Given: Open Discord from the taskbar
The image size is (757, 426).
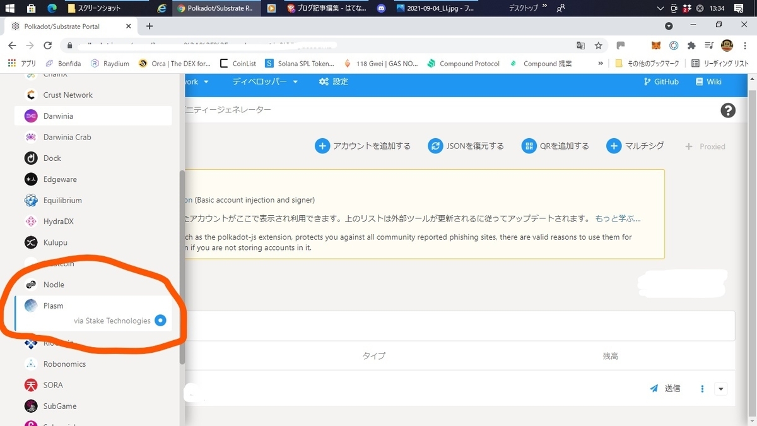Looking at the screenshot, I should click(x=381, y=8).
